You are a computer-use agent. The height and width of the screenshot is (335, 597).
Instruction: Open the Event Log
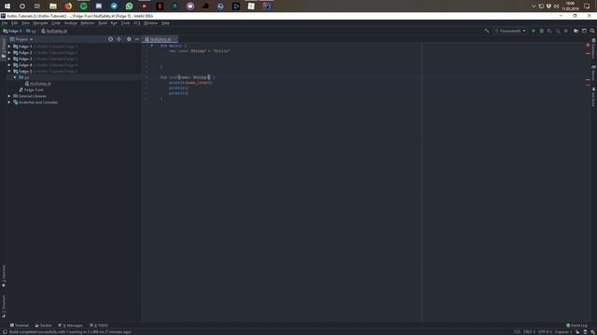click(x=576, y=326)
